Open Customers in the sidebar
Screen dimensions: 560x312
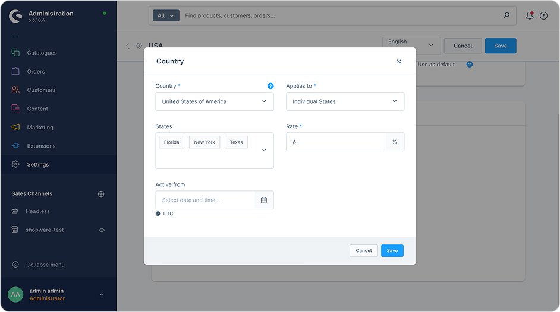click(41, 90)
